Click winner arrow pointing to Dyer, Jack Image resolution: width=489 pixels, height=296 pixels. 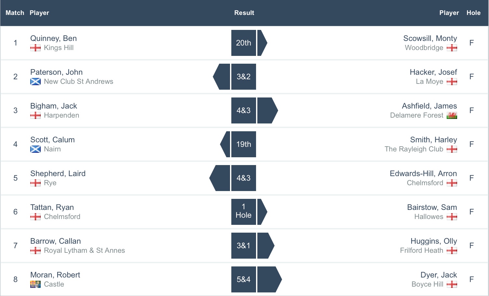269,279
